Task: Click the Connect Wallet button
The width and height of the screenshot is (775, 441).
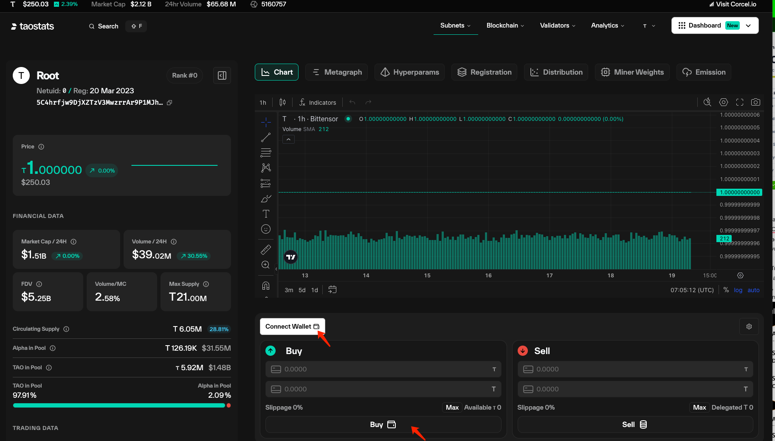Action: pos(292,327)
